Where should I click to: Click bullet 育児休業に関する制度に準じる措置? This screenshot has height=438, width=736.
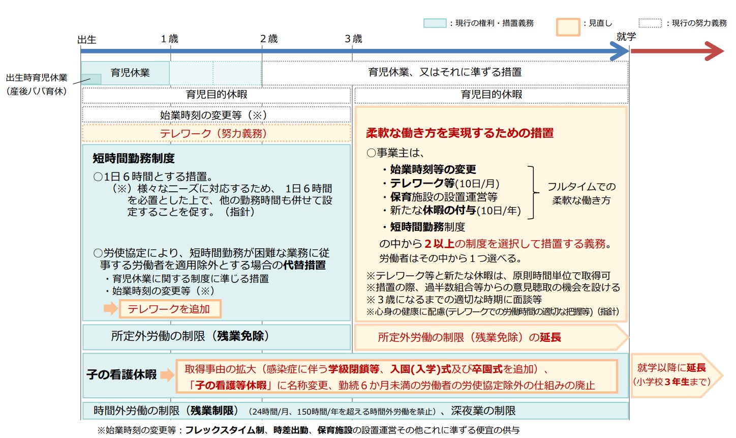click(186, 279)
